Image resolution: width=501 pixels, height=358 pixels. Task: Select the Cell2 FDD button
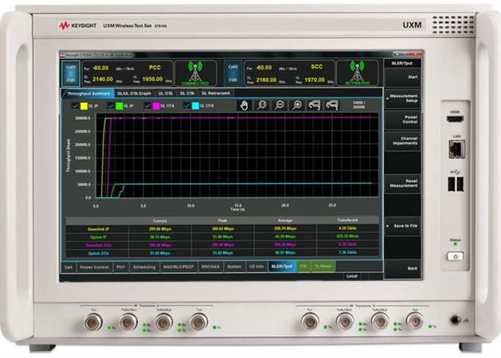[x=233, y=73]
